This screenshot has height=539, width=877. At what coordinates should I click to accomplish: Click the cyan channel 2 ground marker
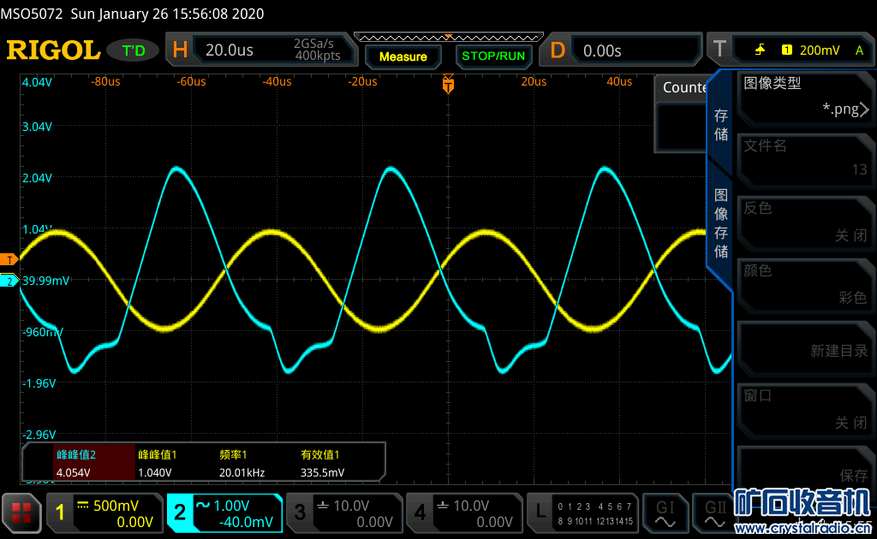coord(9,281)
